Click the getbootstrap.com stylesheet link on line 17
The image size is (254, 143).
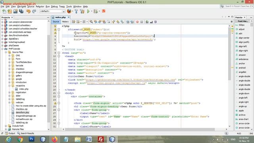coord(131,80)
